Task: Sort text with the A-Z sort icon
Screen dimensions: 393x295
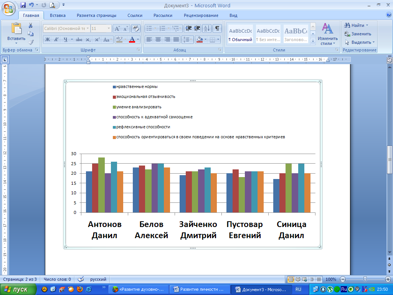Action: [207, 28]
